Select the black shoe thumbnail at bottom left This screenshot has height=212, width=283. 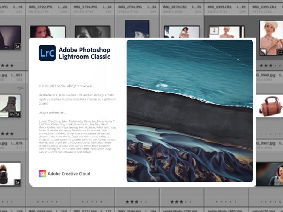(x=10, y=174)
